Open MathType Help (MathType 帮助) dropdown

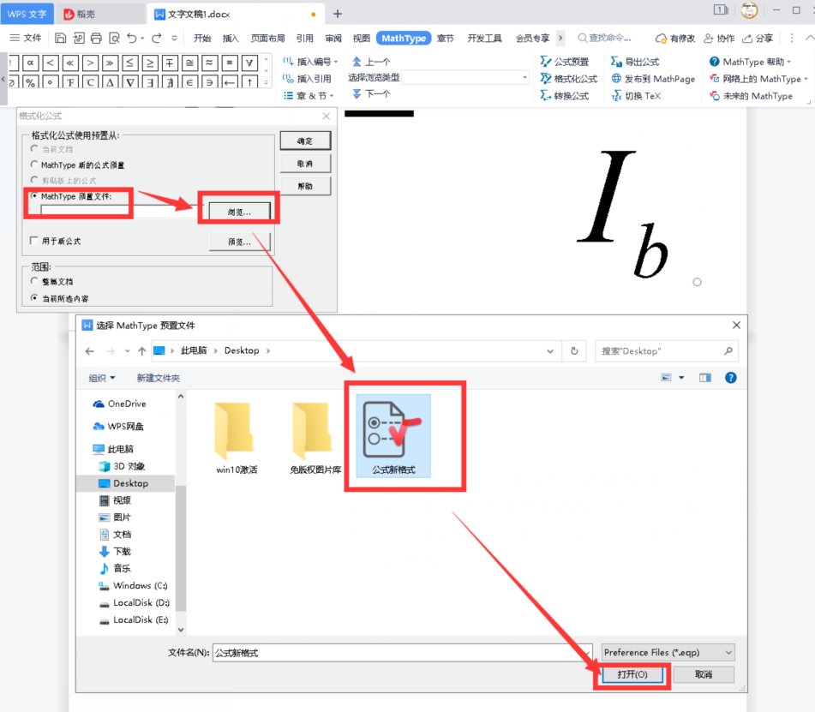click(x=750, y=62)
